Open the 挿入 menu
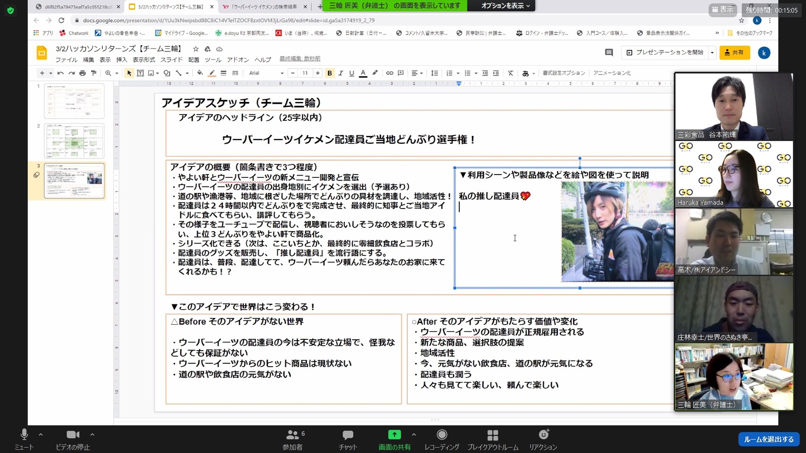 [x=121, y=60]
